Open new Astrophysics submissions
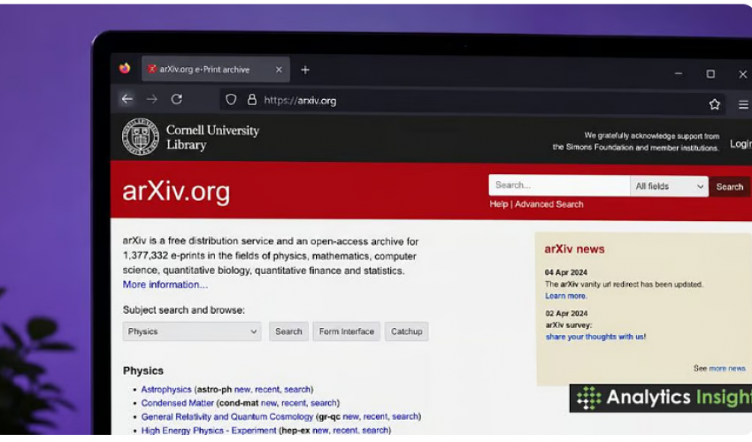Screen dimensions: 752x442 [242, 389]
